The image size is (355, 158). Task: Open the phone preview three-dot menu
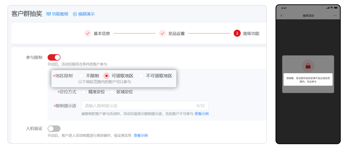coord(335,15)
